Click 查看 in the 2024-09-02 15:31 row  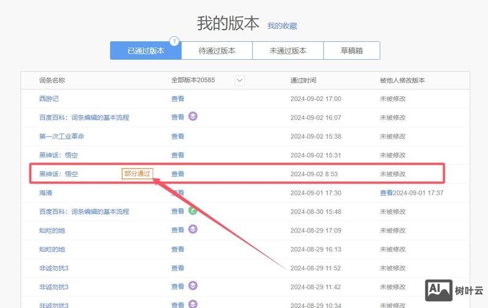tap(178, 155)
